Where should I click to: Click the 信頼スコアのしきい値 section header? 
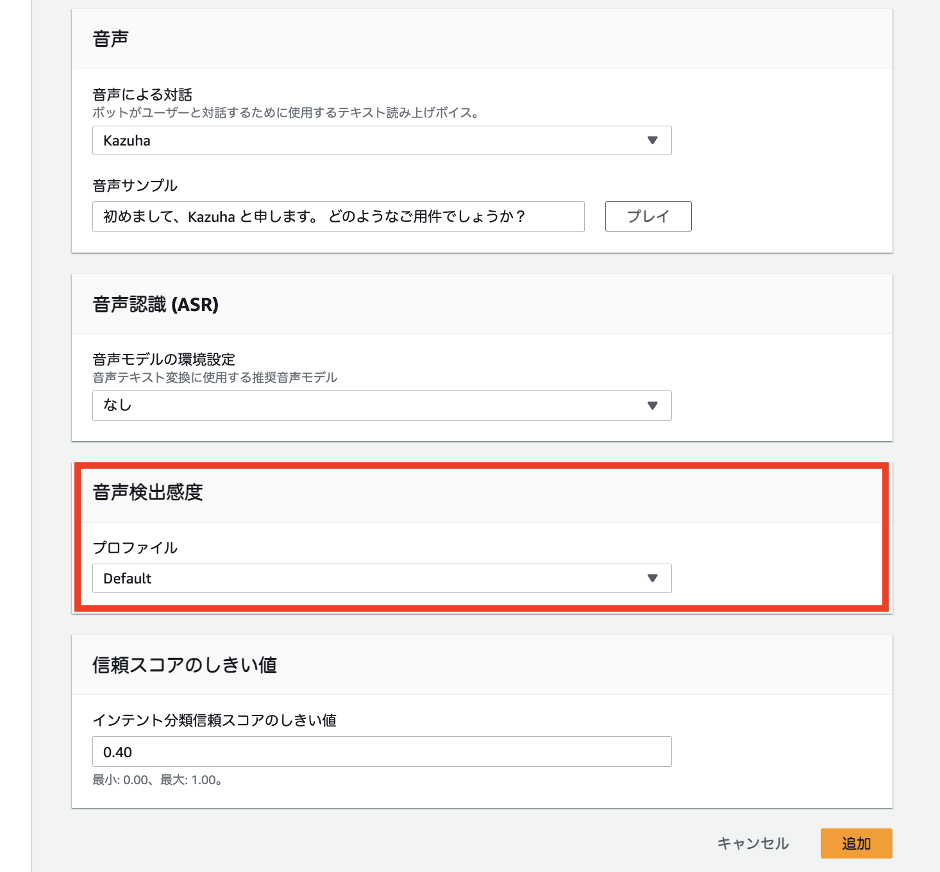coord(185,666)
